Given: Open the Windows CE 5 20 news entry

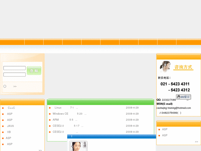Looking at the screenshot, I should 69,114.
